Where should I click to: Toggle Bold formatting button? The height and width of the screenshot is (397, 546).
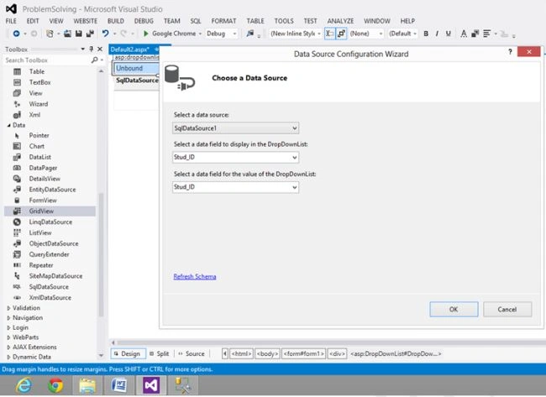point(426,34)
